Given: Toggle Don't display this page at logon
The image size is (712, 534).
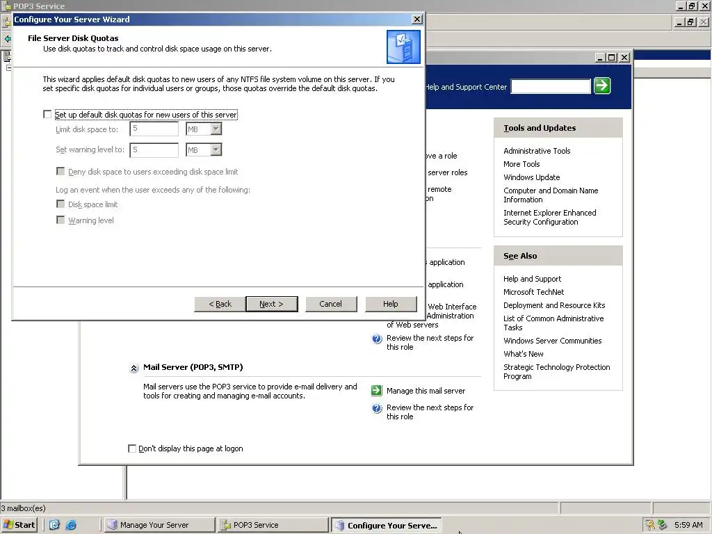Looking at the screenshot, I should [x=132, y=448].
